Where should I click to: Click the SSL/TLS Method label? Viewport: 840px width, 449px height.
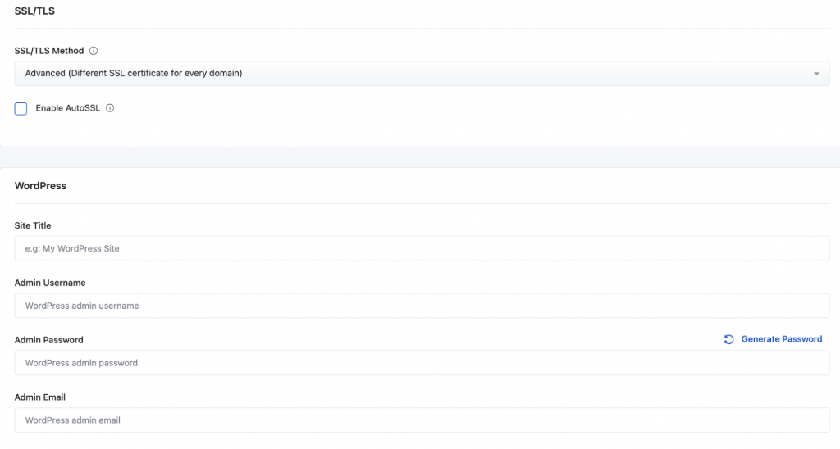tap(49, 51)
